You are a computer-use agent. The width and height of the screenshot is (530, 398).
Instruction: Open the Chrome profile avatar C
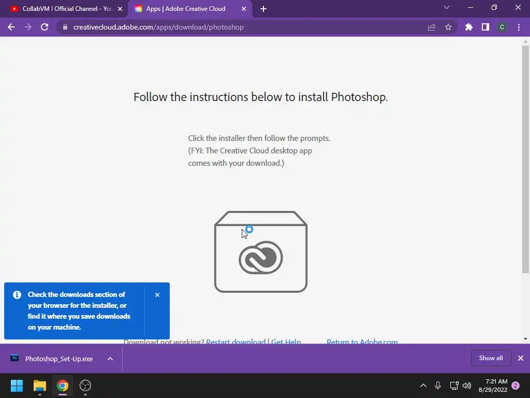(x=502, y=27)
